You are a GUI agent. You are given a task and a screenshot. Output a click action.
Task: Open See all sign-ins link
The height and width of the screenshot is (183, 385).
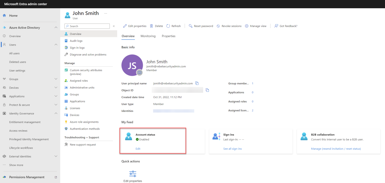pos(232,148)
